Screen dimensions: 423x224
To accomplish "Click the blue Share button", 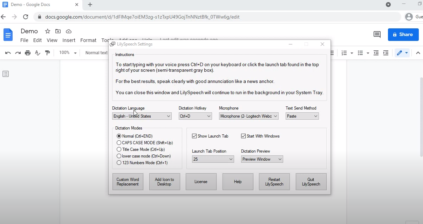I will click(x=403, y=35).
